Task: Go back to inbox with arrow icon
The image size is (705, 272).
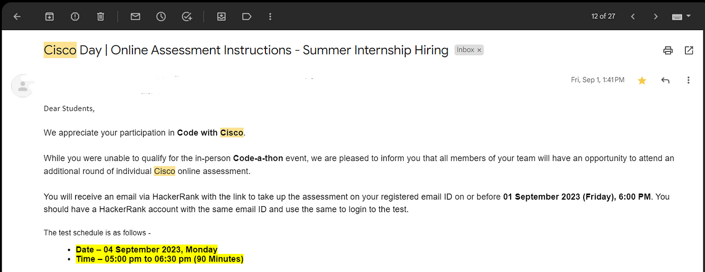Action: 17,17
